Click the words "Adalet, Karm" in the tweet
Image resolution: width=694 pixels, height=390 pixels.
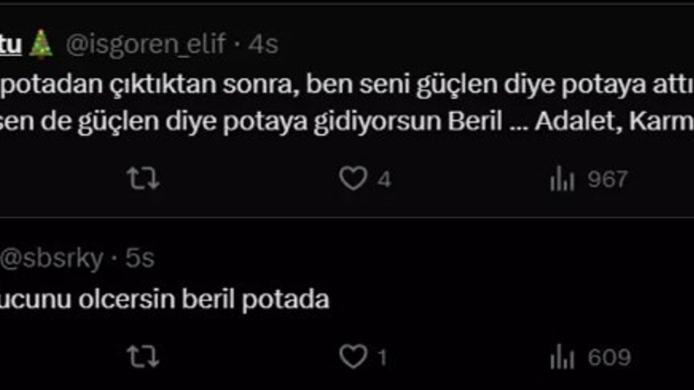[x=614, y=123]
